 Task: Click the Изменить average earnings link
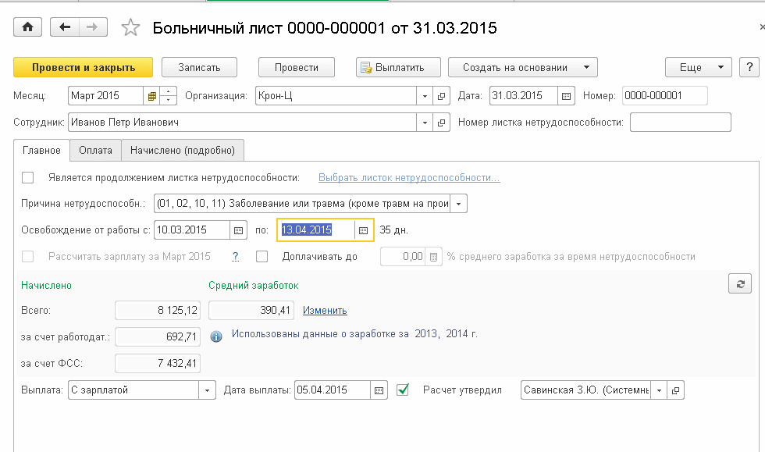tap(325, 311)
